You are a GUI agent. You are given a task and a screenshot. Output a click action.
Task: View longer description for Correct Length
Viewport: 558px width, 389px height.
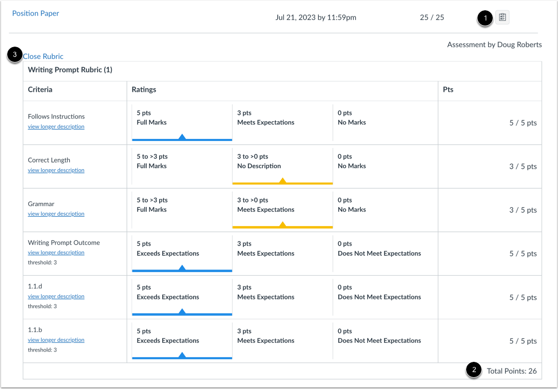(56, 170)
